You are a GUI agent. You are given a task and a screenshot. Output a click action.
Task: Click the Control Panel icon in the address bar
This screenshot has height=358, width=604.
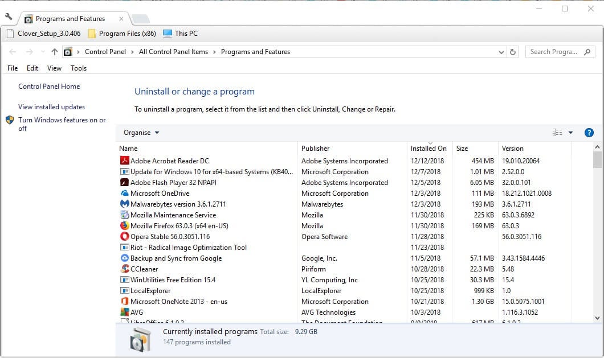[68, 52]
